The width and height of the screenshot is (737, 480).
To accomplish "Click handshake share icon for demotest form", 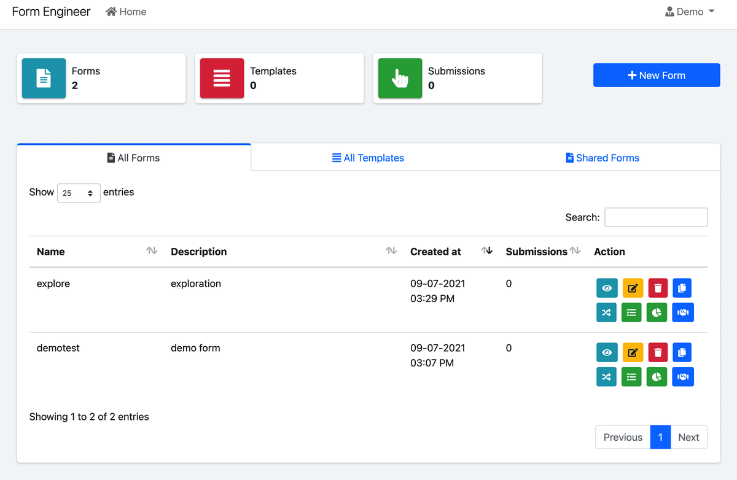I will click(x=682, y=377).
